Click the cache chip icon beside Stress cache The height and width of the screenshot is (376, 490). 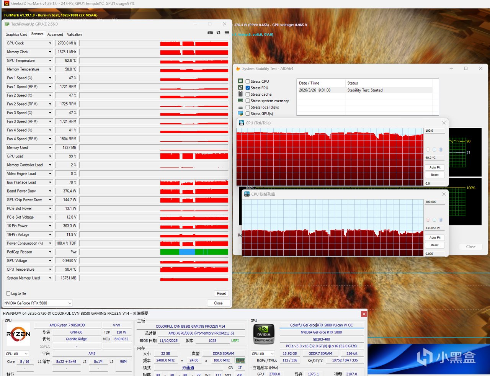(240, 94)
